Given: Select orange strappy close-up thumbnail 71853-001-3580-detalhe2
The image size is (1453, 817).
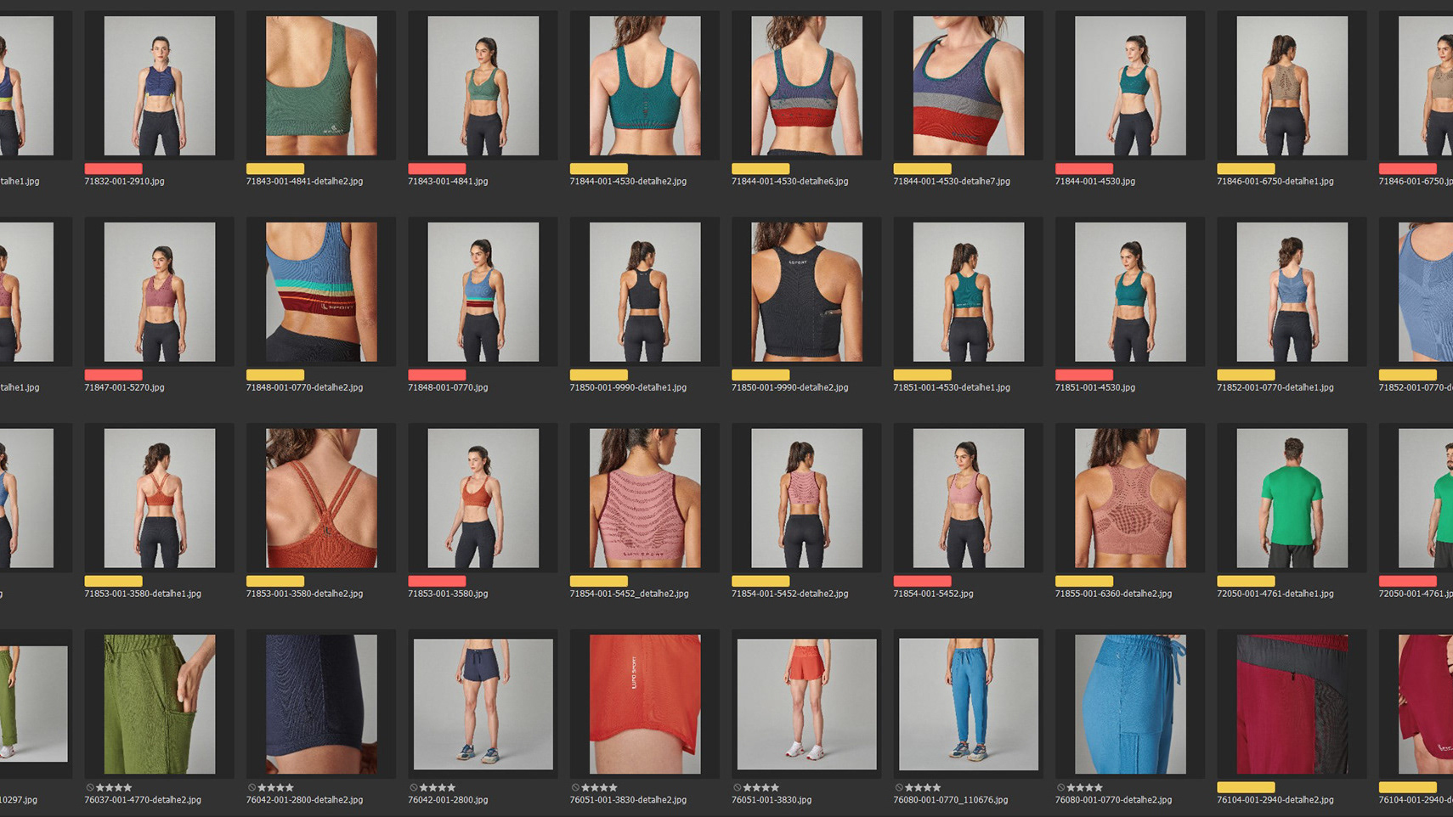Looking at the screenshot, I should [x=321, y=499].
